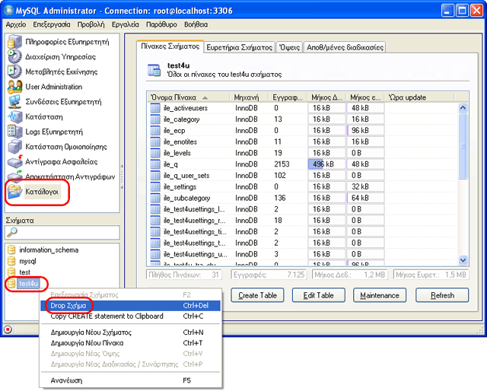The image size is (487, 391).
Task: Sort by Εγγραφ... column header
Action: pyautogui.click(x=288, y=97)
